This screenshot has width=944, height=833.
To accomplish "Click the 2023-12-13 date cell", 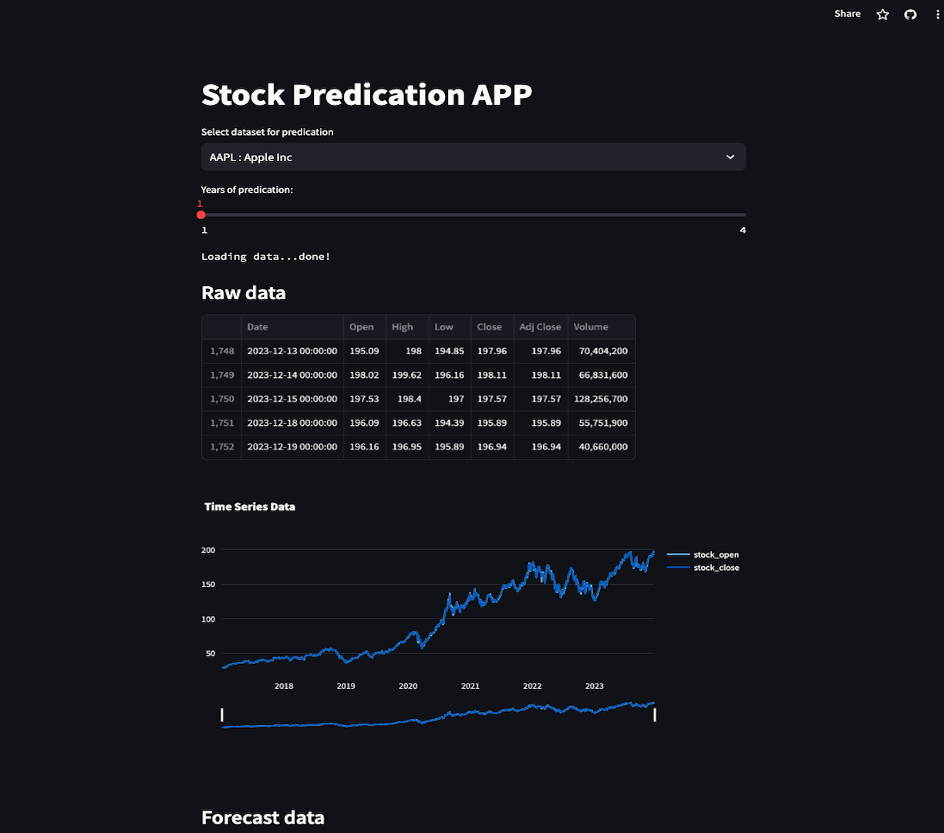I will pyautogui.click(x=292, y=351).
